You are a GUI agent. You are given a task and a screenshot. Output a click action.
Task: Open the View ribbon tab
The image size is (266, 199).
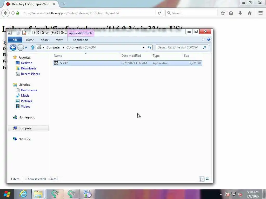[59, 40]
